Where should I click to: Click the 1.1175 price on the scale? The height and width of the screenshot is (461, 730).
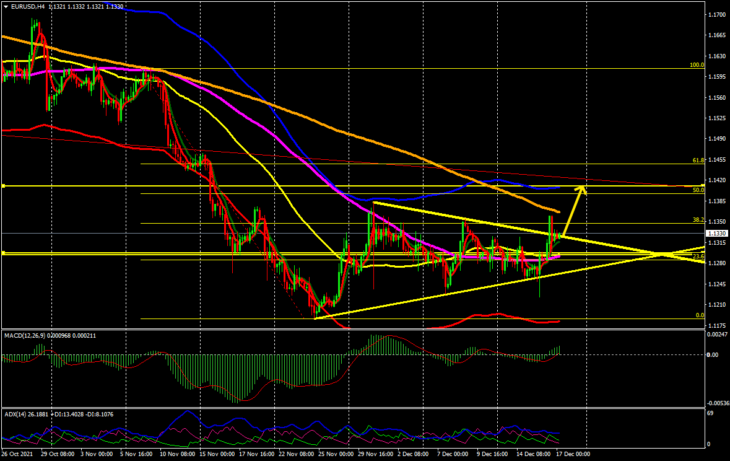[x=716, y=325]
